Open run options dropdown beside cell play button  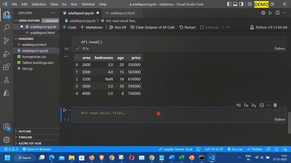(69, 110)
